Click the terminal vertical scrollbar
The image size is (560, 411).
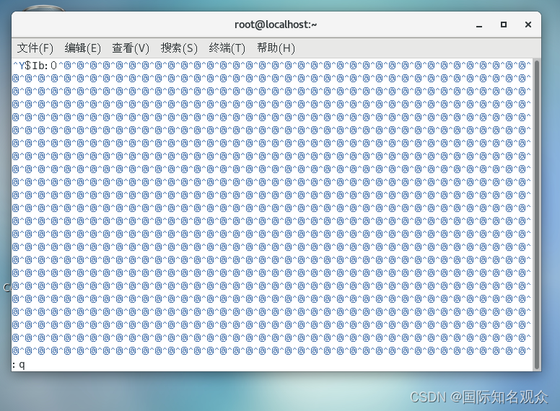pyautogui.click(x=536, y=215)
